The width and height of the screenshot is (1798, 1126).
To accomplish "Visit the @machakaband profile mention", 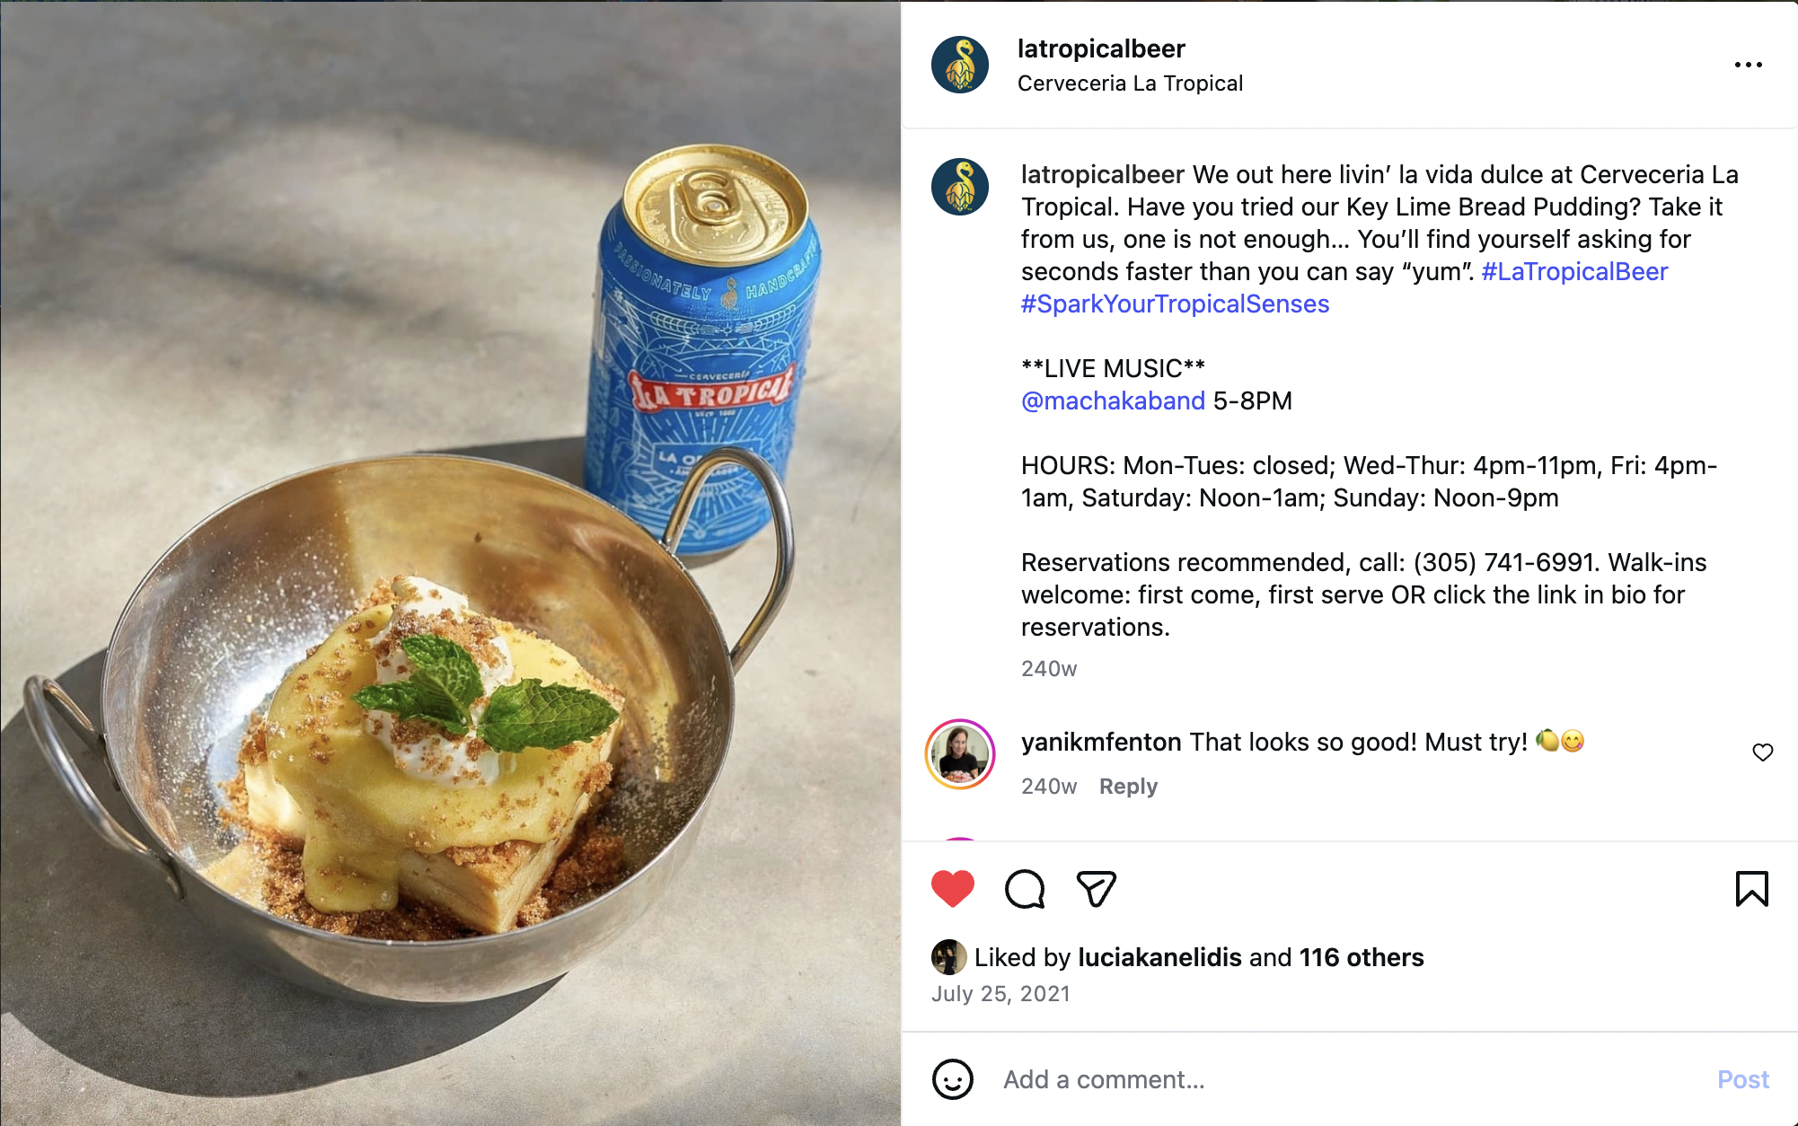I will tap(1113, 400).
